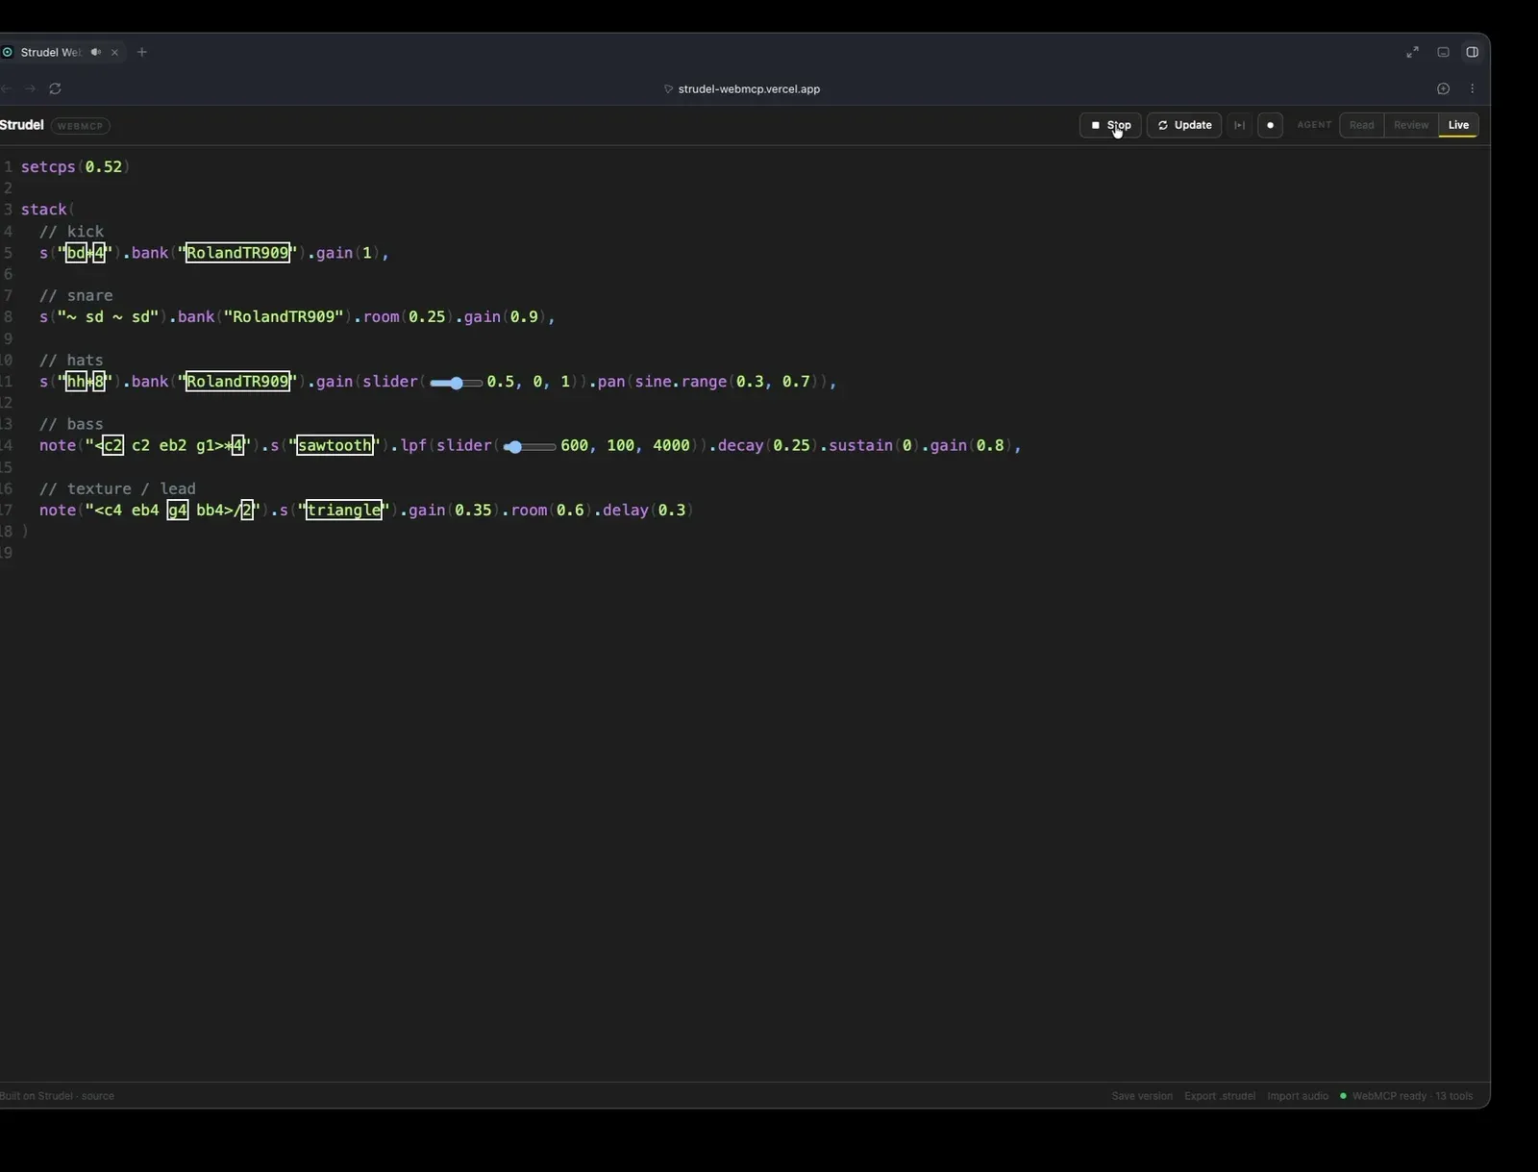Click the step-forward icon beside Update

pos(1239,125)
